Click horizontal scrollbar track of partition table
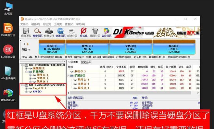 131,93
